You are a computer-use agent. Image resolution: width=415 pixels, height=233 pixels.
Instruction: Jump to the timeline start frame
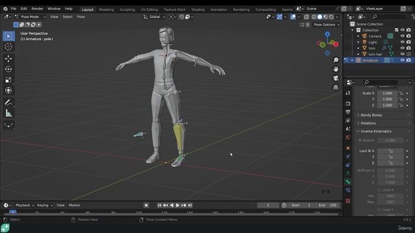160,205
